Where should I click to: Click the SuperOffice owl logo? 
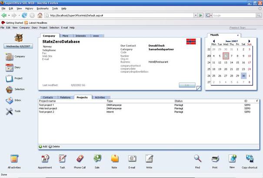click(x=18, y=37)
